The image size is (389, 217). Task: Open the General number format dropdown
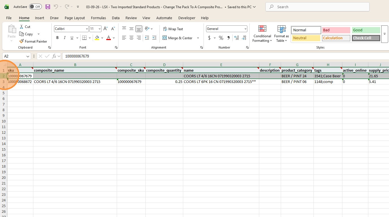245,29
